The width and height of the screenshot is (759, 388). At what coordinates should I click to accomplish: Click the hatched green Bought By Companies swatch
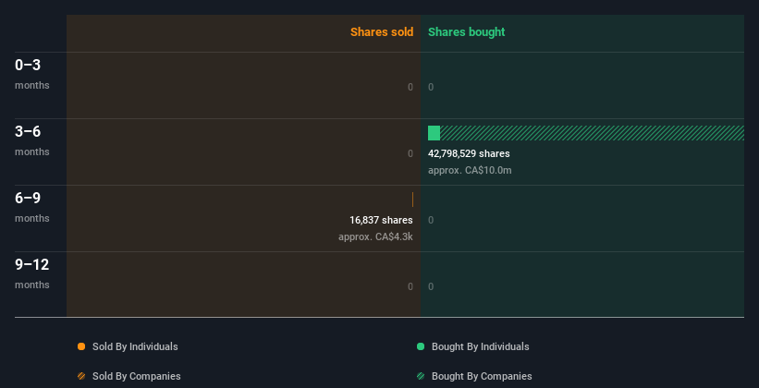[421, 376]
